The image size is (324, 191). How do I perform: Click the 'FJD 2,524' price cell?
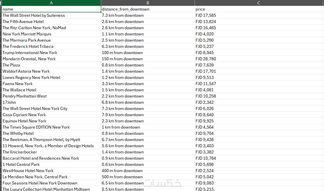tap(259, 171)
